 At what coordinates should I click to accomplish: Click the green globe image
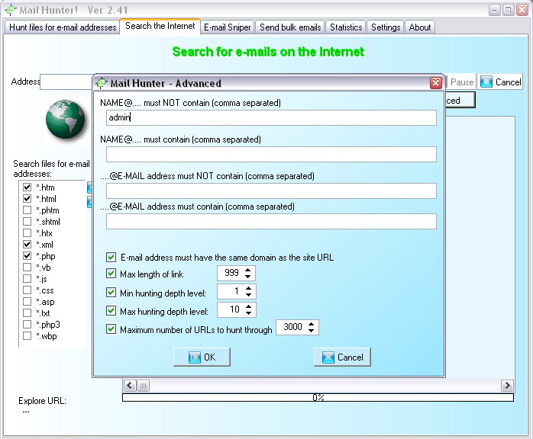(65, 119)
